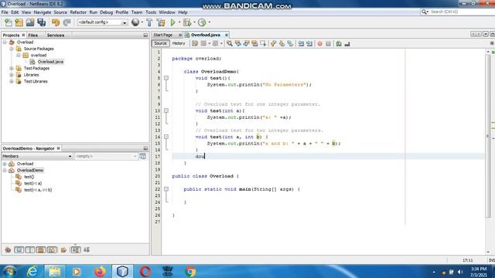495x278 pixels.
Task: Click Clean and Build Project icon
Action: coord(161,22)
